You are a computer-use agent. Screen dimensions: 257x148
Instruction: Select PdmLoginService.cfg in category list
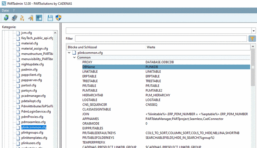tap(36, 111)
